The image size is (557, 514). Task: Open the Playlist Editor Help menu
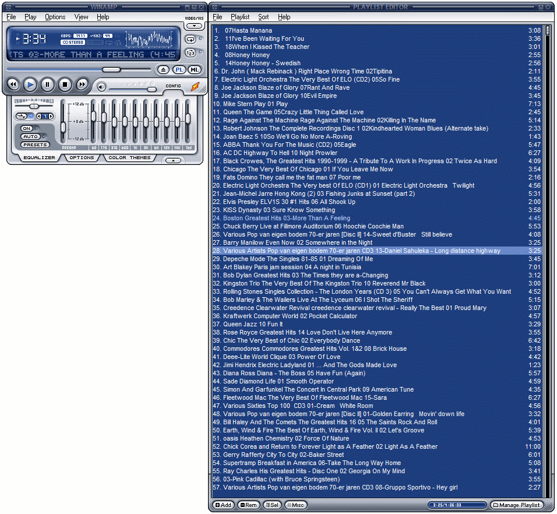(284, 17)
